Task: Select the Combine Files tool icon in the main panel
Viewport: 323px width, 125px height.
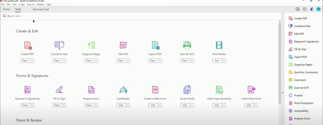Action: click(x=59, y=45)
